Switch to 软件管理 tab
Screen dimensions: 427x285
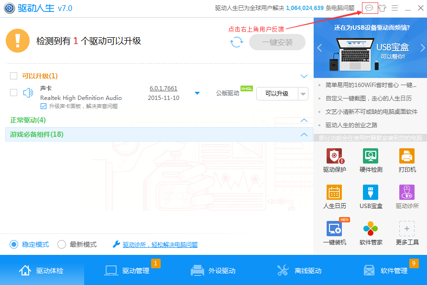click(x=385, y=270)
